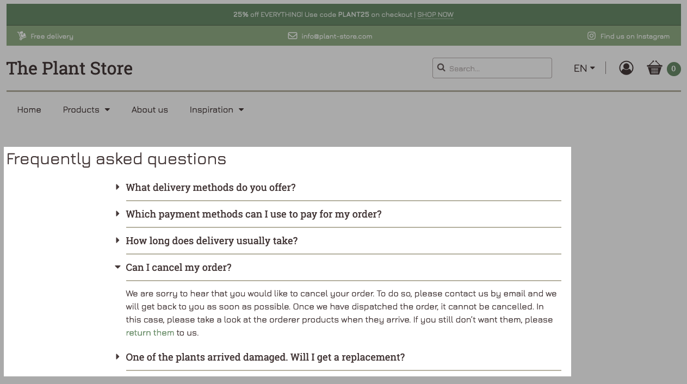Image resolution: width=687 pixels, height=384 pixels.
Task: Expand the delivery methods question
Action: pyautogui.click(x=211, y=187)
